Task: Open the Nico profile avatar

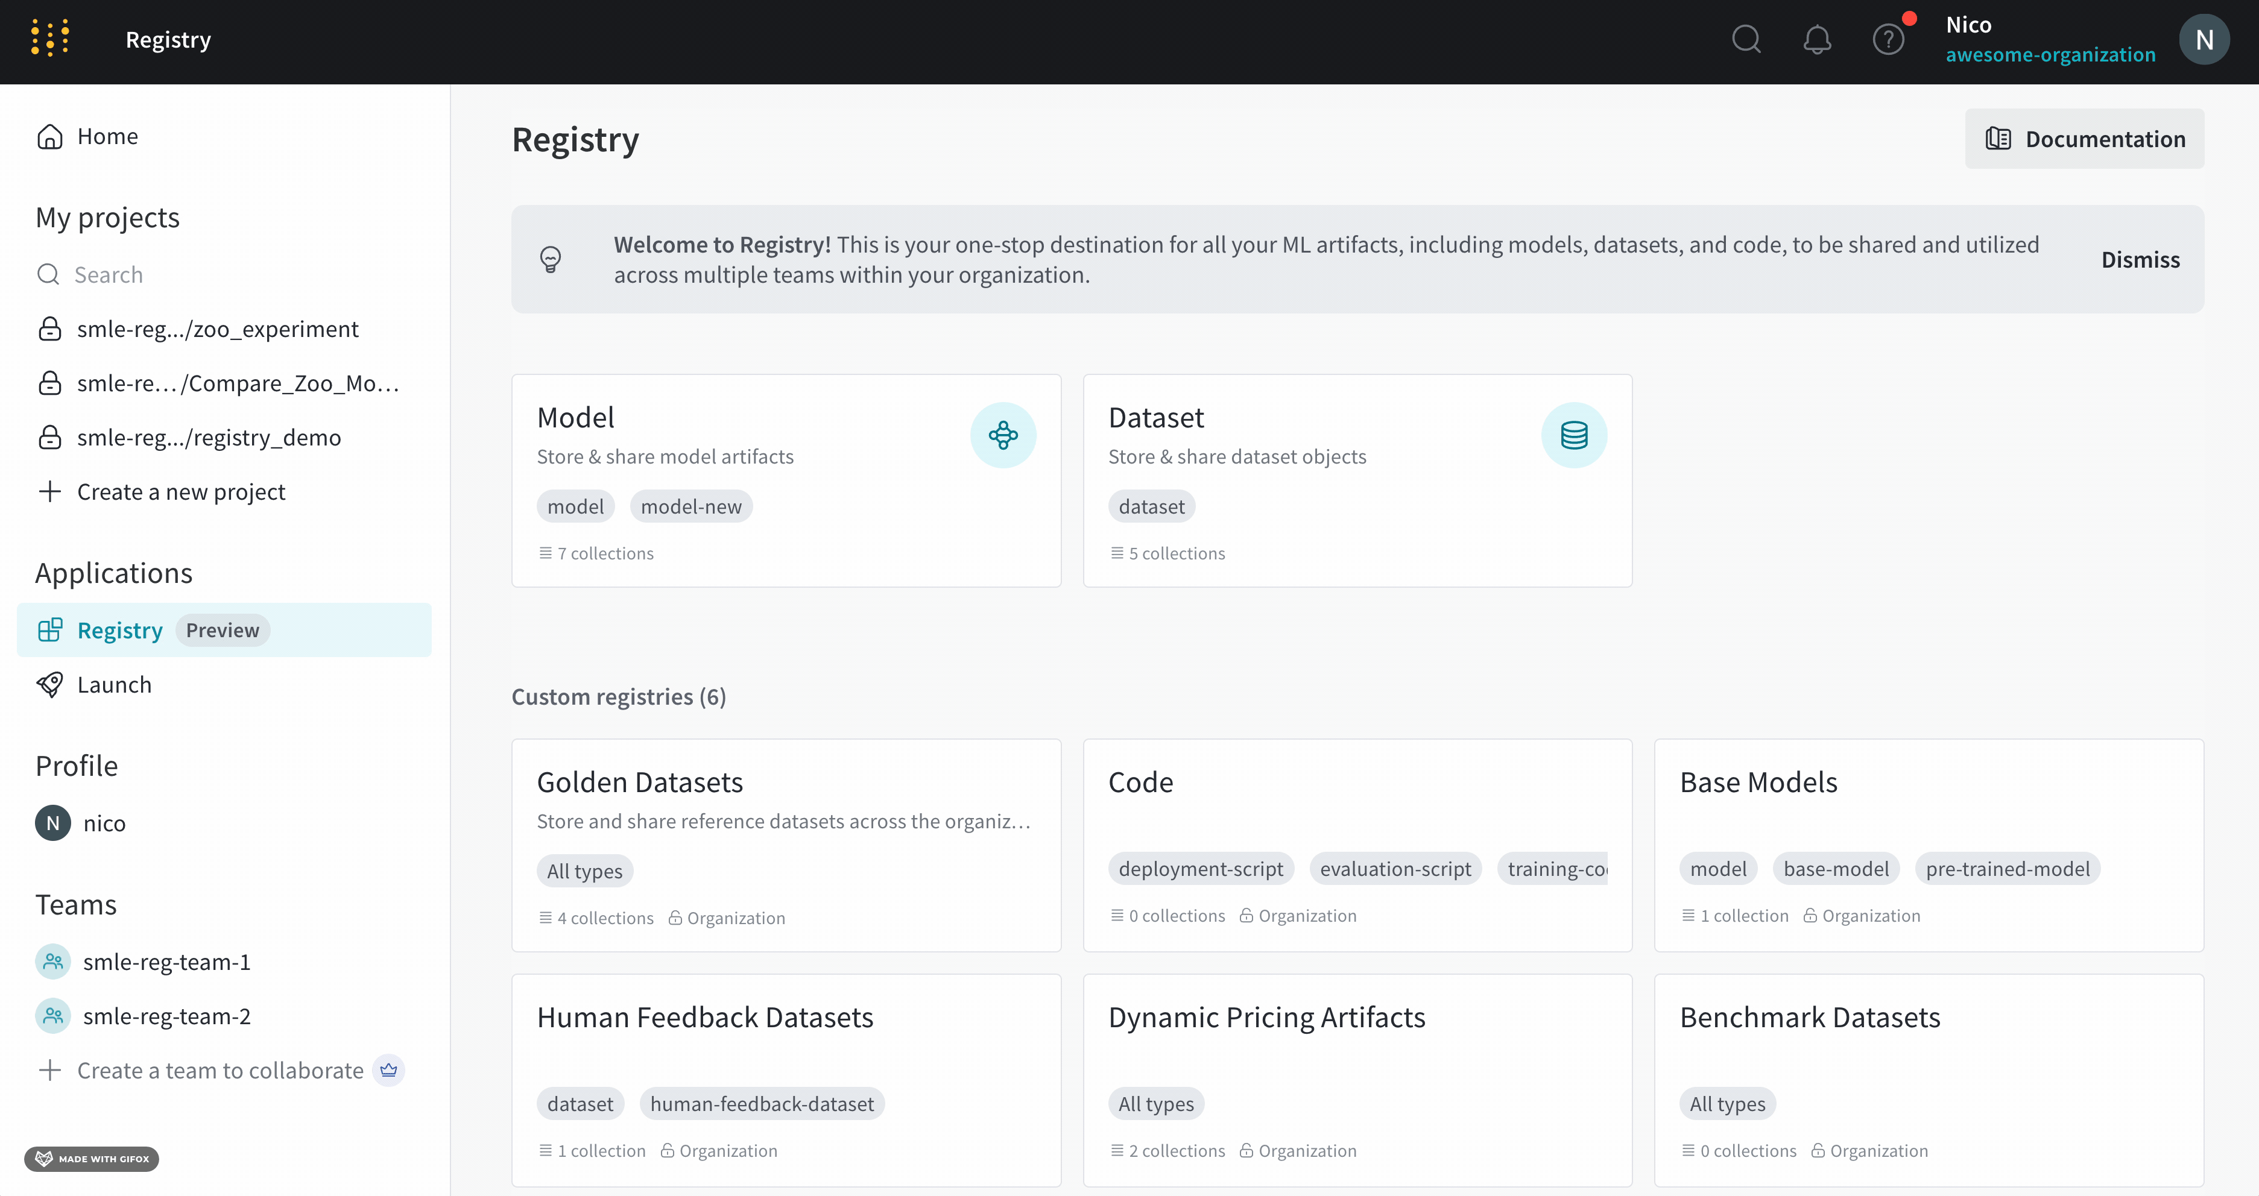Action: tap(2204, 39)
